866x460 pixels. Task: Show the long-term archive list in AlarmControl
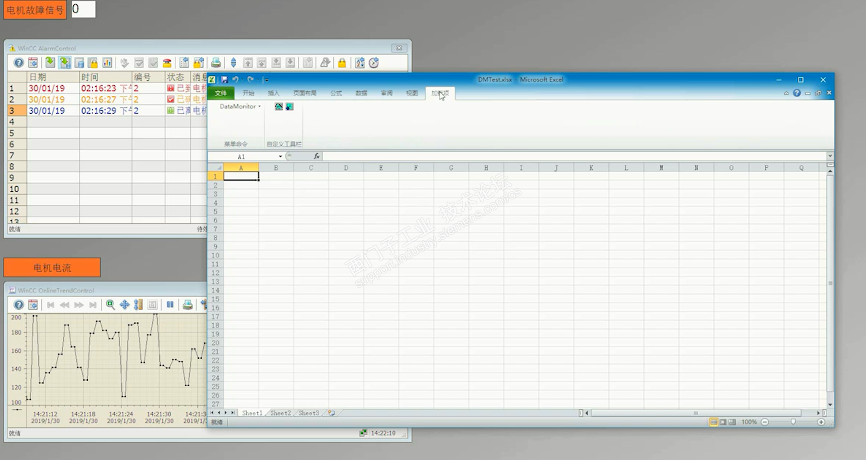point(79,63)
